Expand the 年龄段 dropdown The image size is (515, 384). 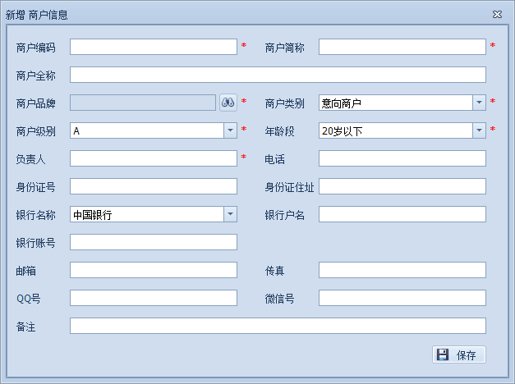coord(479,130)
